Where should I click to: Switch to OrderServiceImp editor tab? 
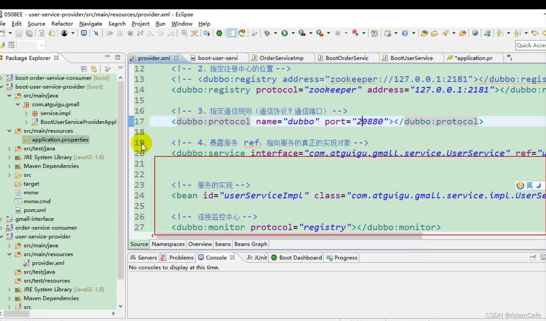point(281,58)
